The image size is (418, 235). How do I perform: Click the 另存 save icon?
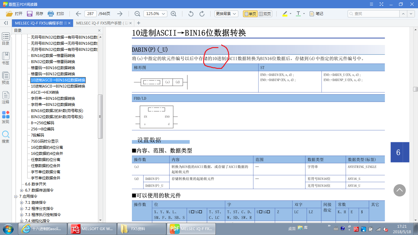(x=30, y=14)
